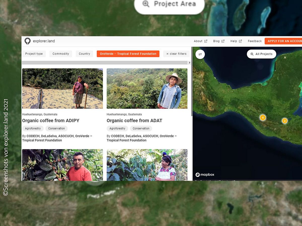This screenshot has height=226, width=302.
Task: Click the explorer.land pin logo
Action: pyautogui.click(x=27, y=41)
